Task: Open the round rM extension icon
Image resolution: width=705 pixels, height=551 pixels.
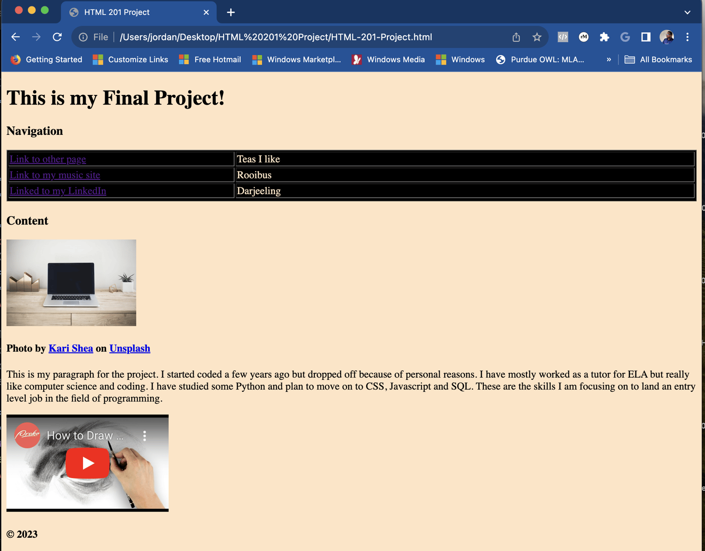Action: (584, 37)
